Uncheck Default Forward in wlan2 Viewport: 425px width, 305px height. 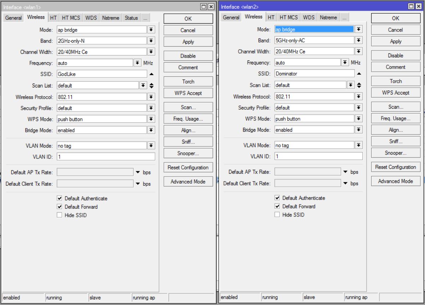click(277, 206)
